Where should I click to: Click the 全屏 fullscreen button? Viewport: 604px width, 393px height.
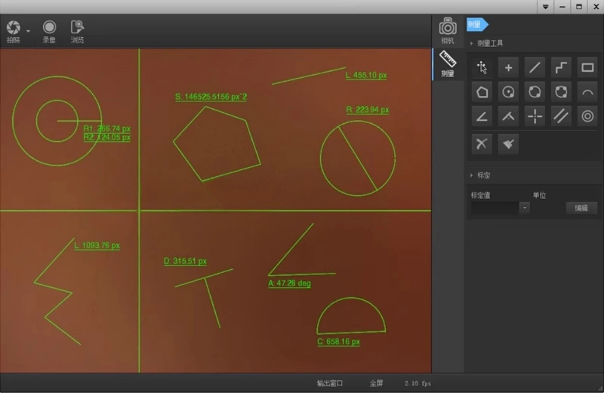[x=376, y=383]
